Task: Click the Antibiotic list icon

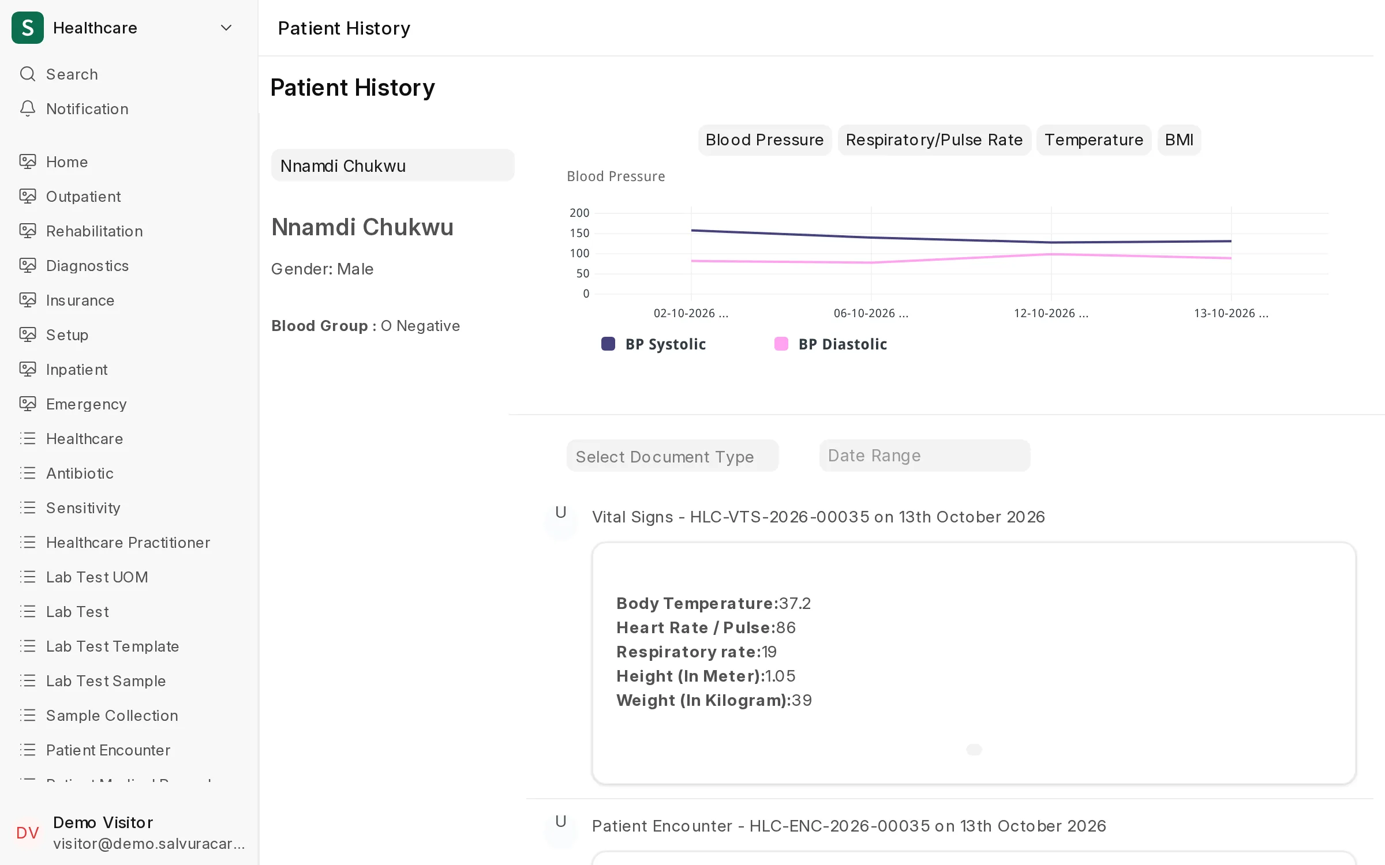Action: (28, 473)
